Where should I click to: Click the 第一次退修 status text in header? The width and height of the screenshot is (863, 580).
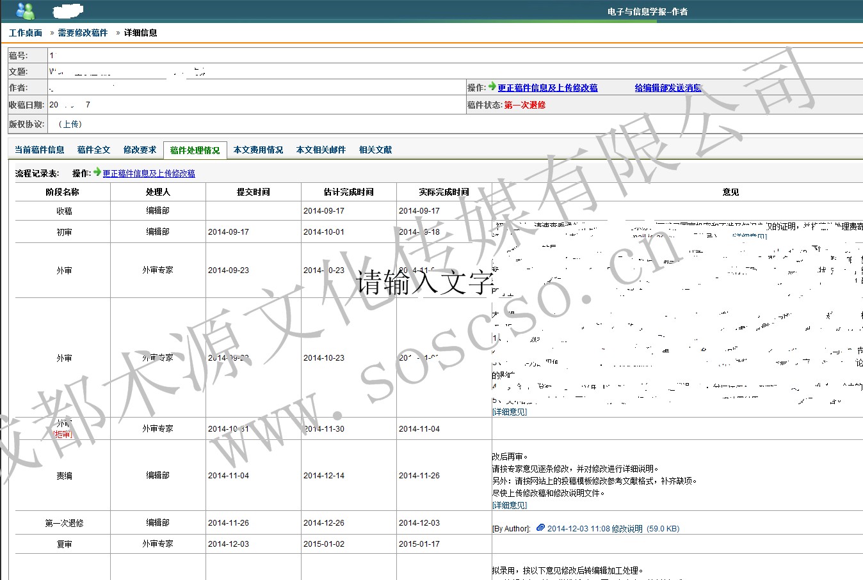[525, 105]
